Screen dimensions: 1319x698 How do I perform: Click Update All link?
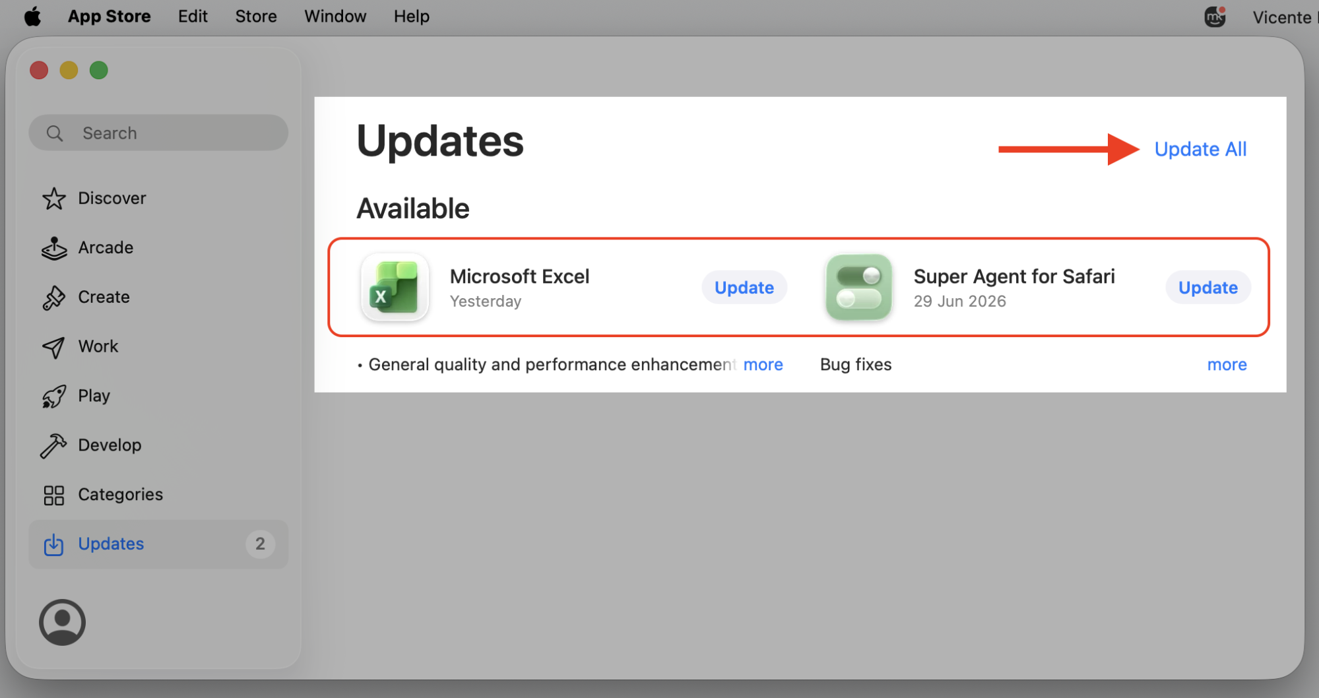(x=1200, y=149)
